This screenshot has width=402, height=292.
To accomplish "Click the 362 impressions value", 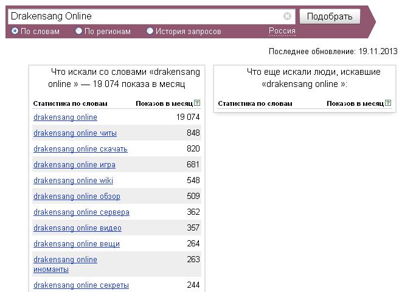I will pos(193,212).
